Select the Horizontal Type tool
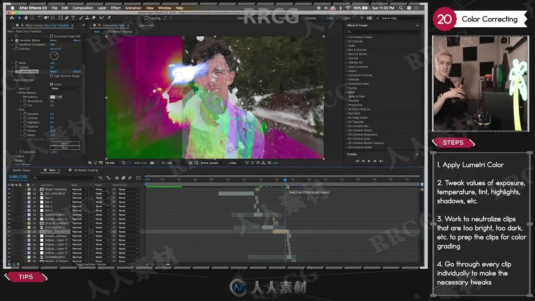This screenshot has height=301, width=535. coord(74,18)
